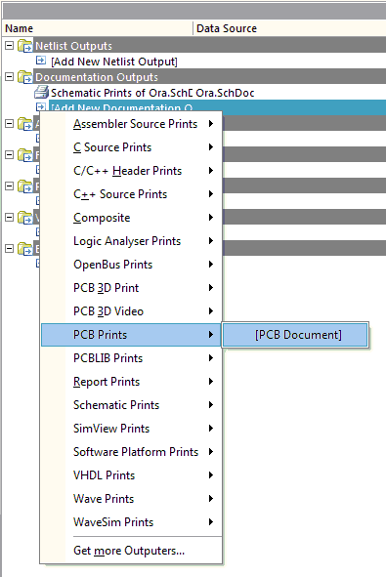Screen dimensions: 386x577
Task: Click the Documentation Outputs folder icon
Action: point(25,77)
